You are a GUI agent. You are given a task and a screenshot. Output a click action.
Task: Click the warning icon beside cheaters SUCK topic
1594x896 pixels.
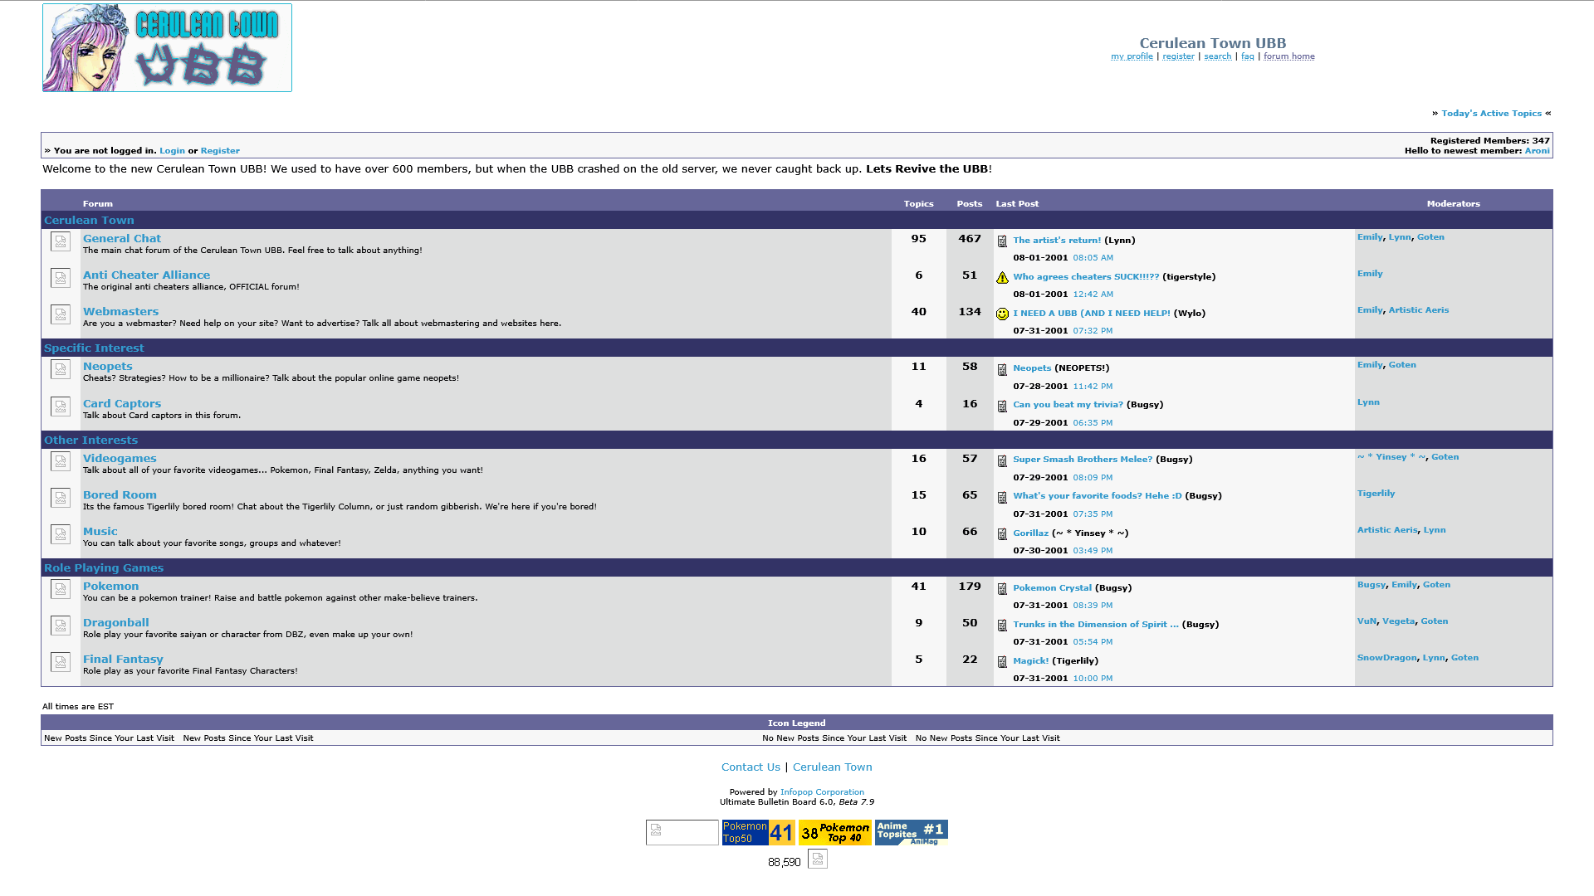(1002, 278)
